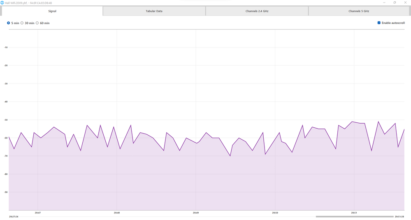Open the Channels 2.4 GHz tab

point(257,11)
